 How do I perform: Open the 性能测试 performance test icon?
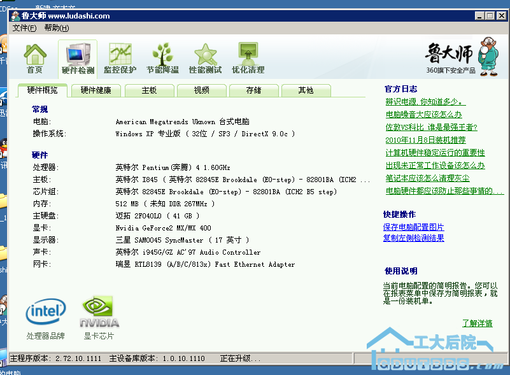[x=205, y=59]
